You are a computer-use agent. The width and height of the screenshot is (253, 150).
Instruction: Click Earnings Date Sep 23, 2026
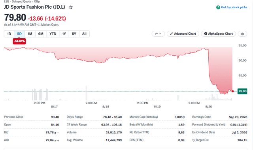(238, 117)
